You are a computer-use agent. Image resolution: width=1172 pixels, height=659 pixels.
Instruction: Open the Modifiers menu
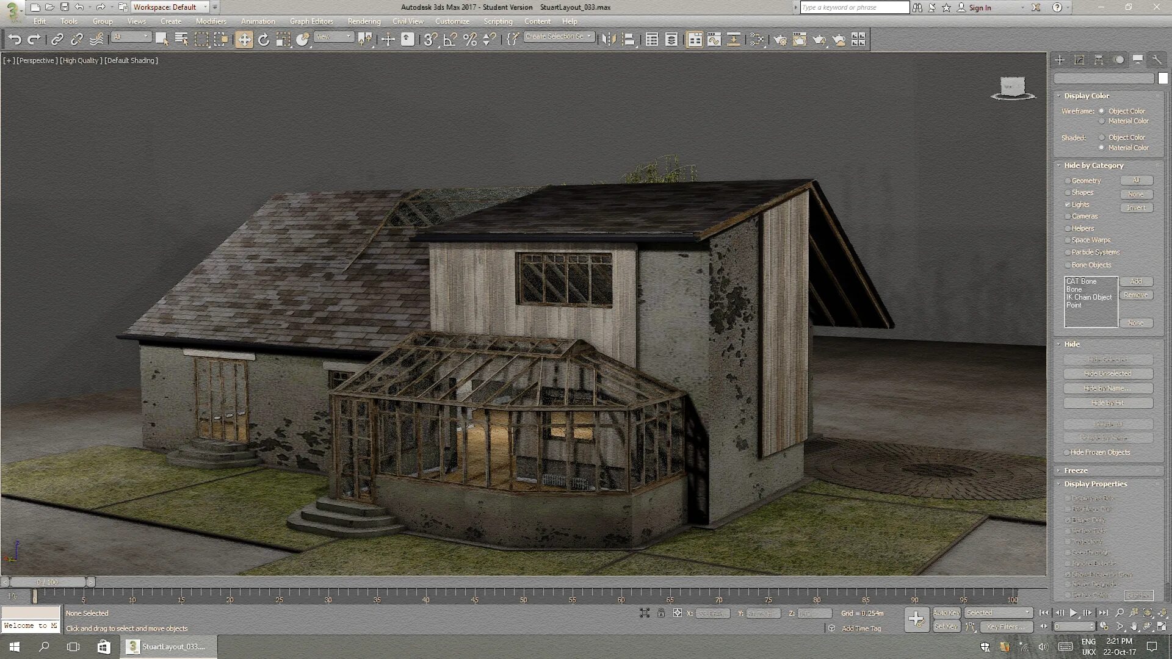tap(211, 21)
